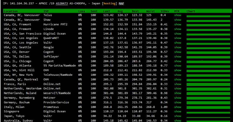
Task: Show MTR for Nuremberg Hetzner row
Action: [x=178, y=98]
